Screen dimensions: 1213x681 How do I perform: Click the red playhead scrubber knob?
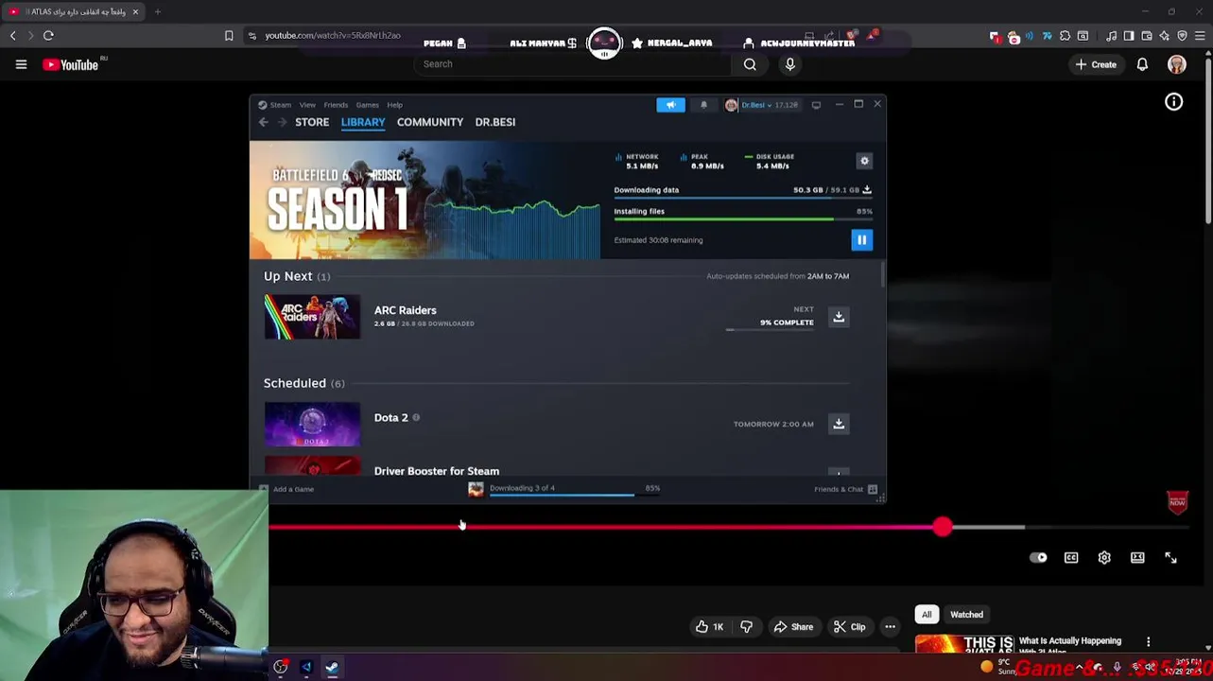(x=942, y=527)
